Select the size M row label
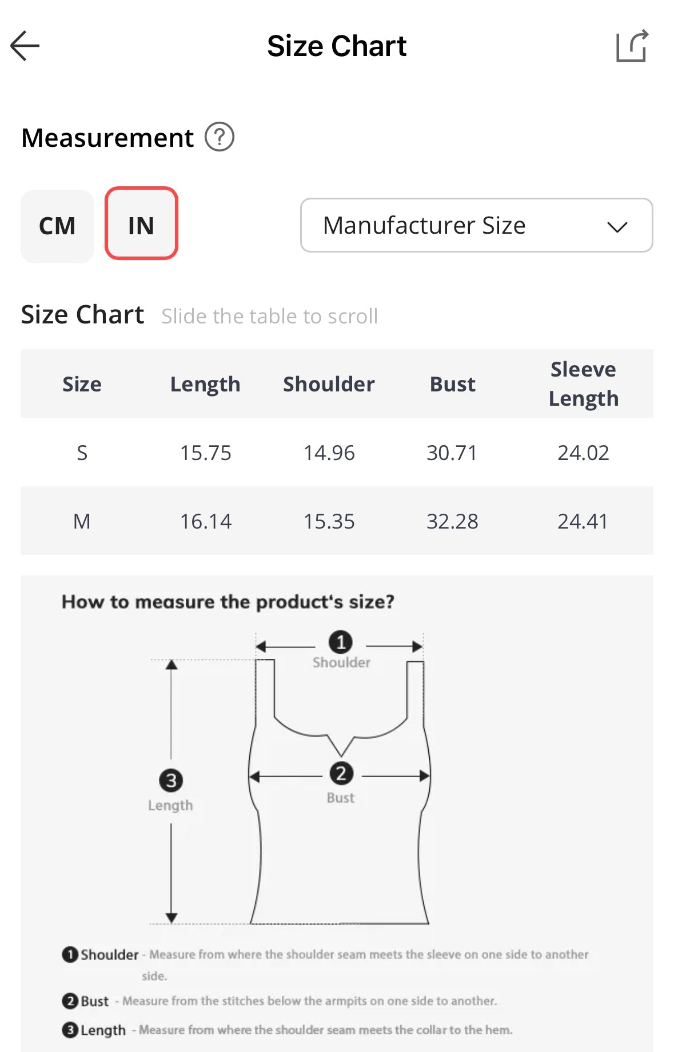The height and width of the screenshot is (1052, 674). [82, 521]
